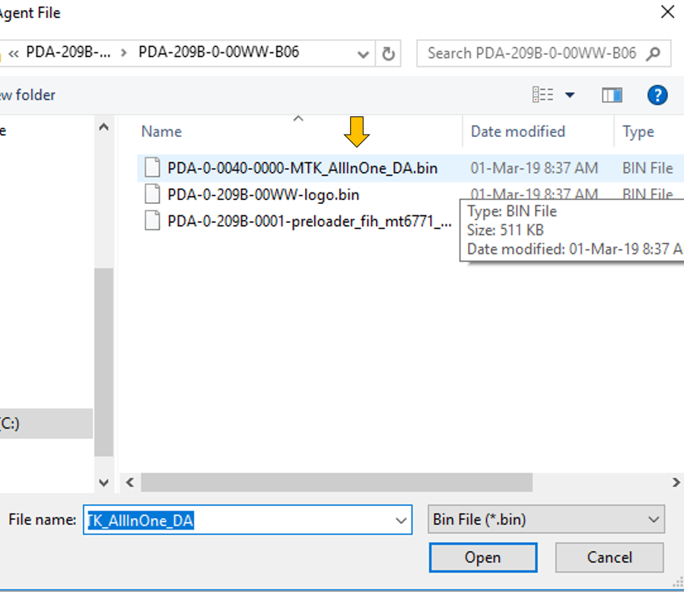
Task: Click the preloader_fih_mt6771 file icon
Action: (153, 221)
